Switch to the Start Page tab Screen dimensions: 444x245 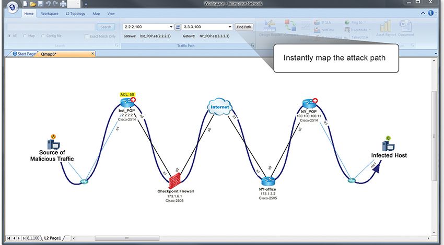coord(24,54)
